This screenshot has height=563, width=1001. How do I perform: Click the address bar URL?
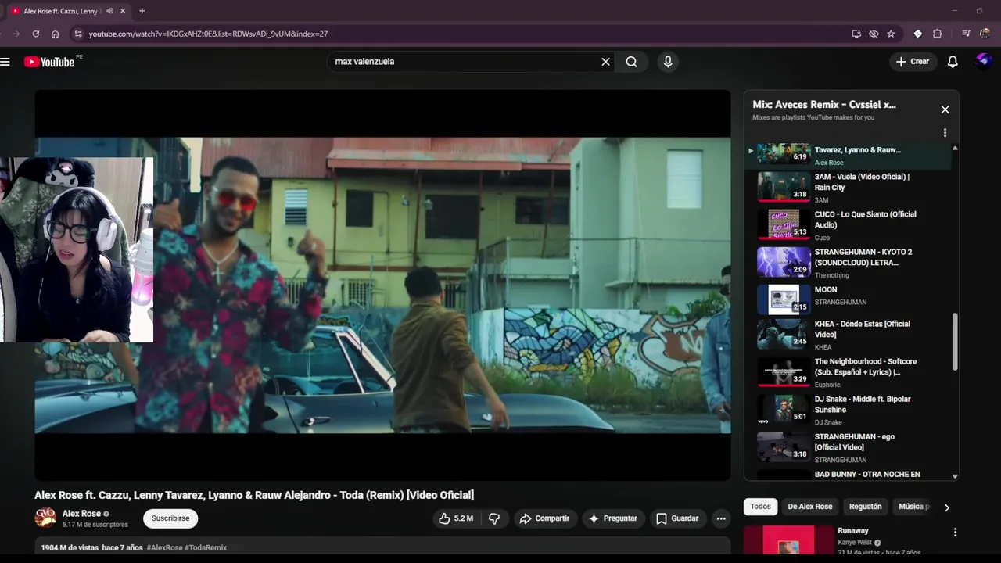(208, 34)
